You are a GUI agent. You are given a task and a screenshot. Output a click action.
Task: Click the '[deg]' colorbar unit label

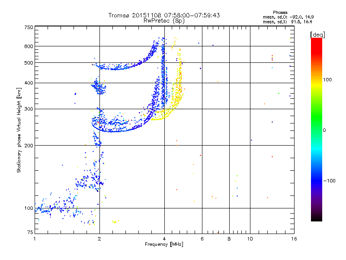pos(317,35)
